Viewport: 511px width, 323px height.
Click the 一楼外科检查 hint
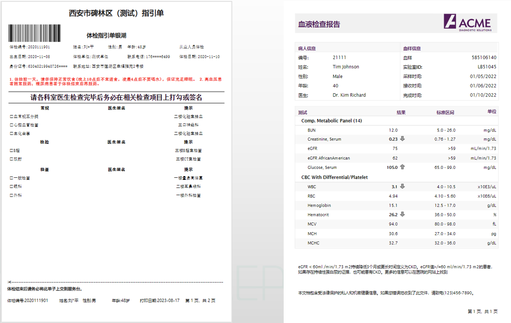point(188,196)
